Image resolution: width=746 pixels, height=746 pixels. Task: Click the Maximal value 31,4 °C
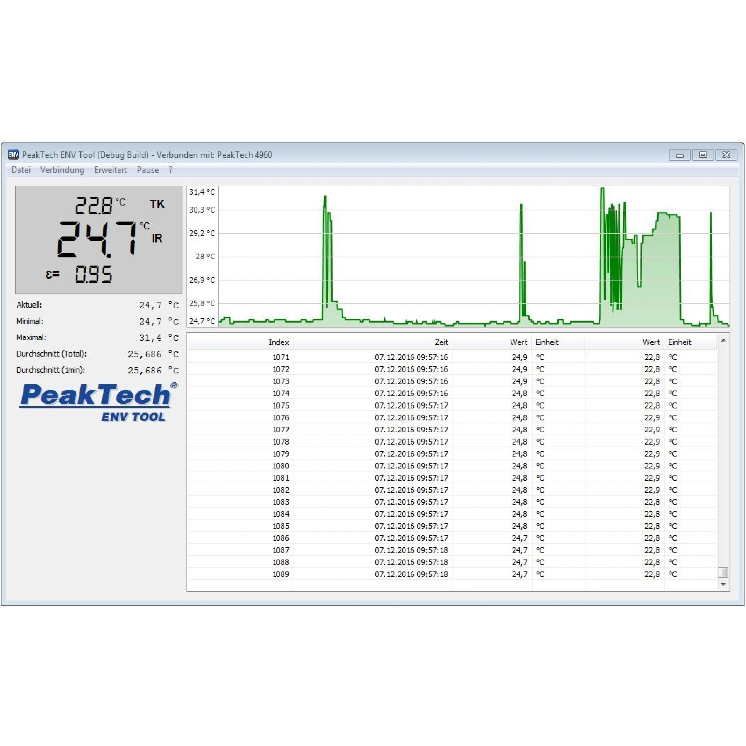click(x=159, y=338)
